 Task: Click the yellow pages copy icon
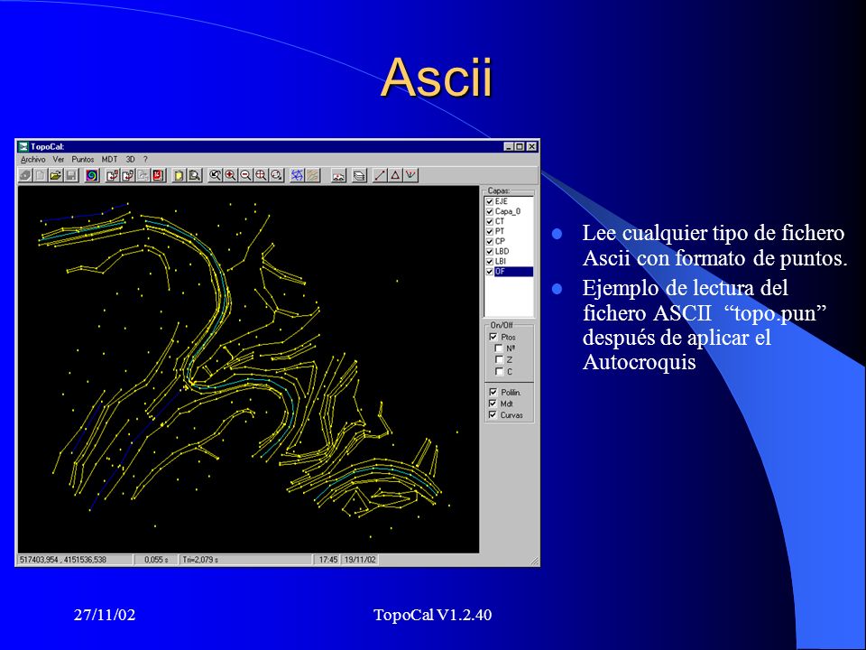(x=179, y=175)
